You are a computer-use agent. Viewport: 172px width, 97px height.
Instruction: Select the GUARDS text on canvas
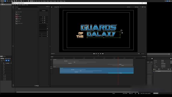click(x=99, y=27)
